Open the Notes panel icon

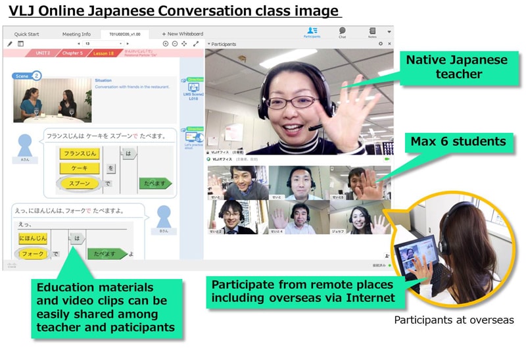coord(372,32)
